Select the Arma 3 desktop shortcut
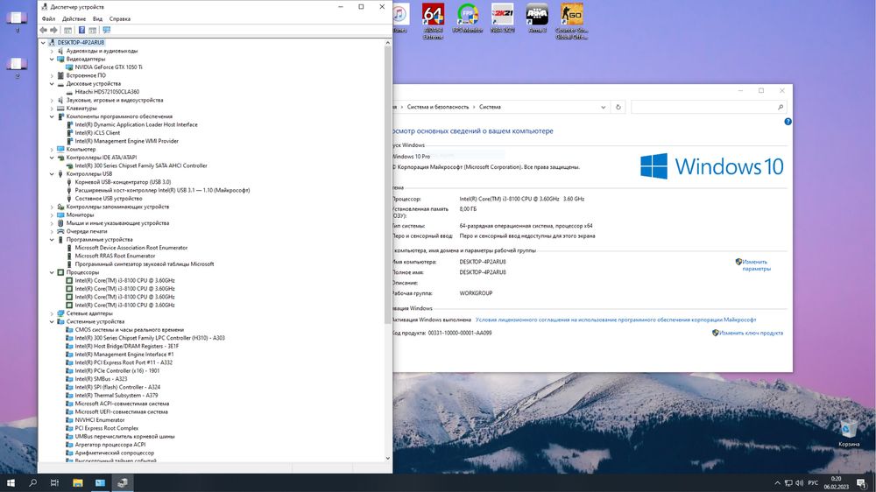876x492 pixels. (537, 18)
